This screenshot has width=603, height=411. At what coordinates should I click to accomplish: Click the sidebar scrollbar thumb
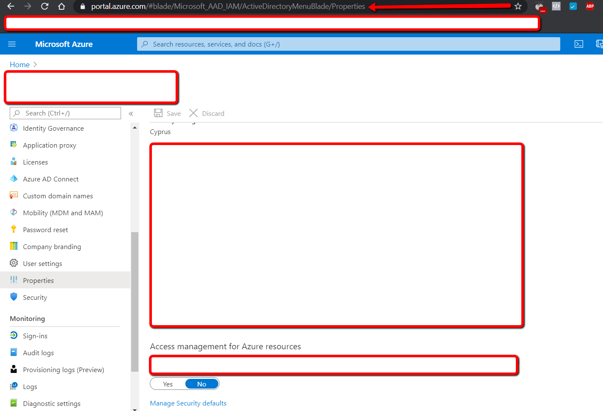(135, 301)
